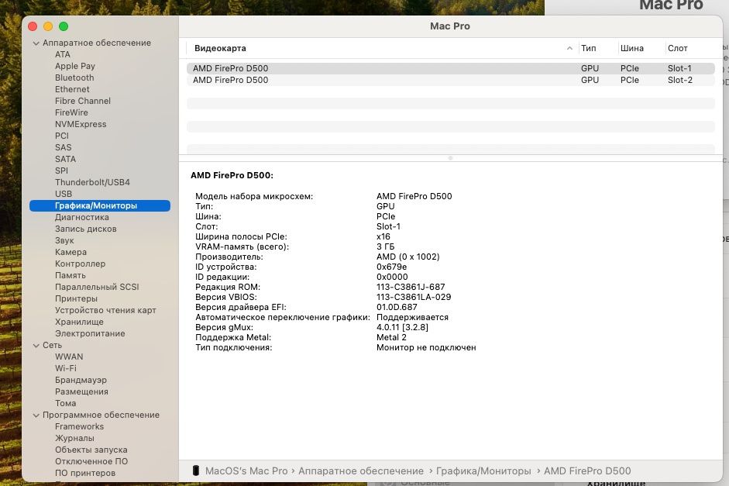729x486 pixels.
Task: Select Тома in the sidebar
Action: pyautogui.click(x=66, y=403)
